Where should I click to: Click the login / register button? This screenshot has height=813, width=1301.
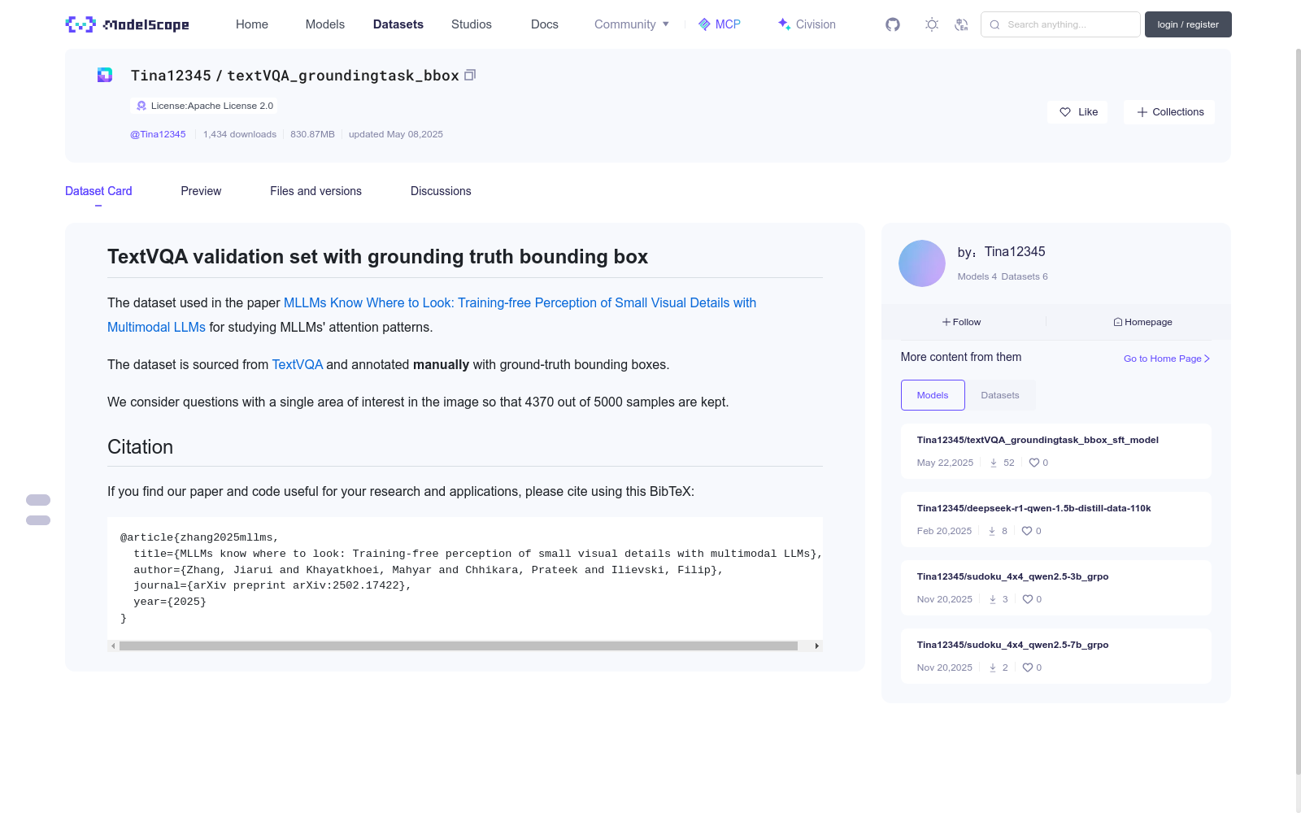click(x=1188, y=24)
